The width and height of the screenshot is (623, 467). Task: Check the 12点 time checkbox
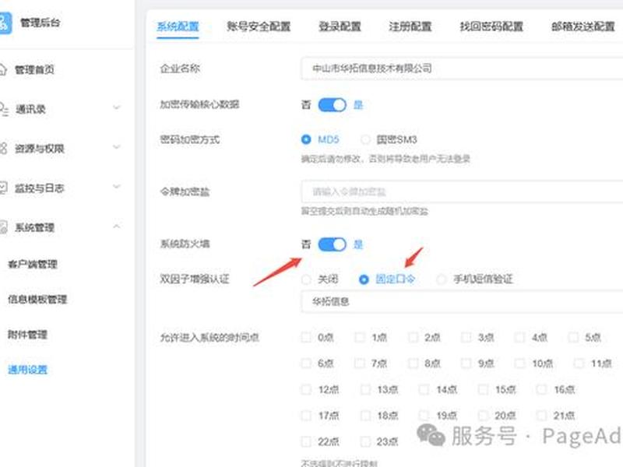(306, 389)
